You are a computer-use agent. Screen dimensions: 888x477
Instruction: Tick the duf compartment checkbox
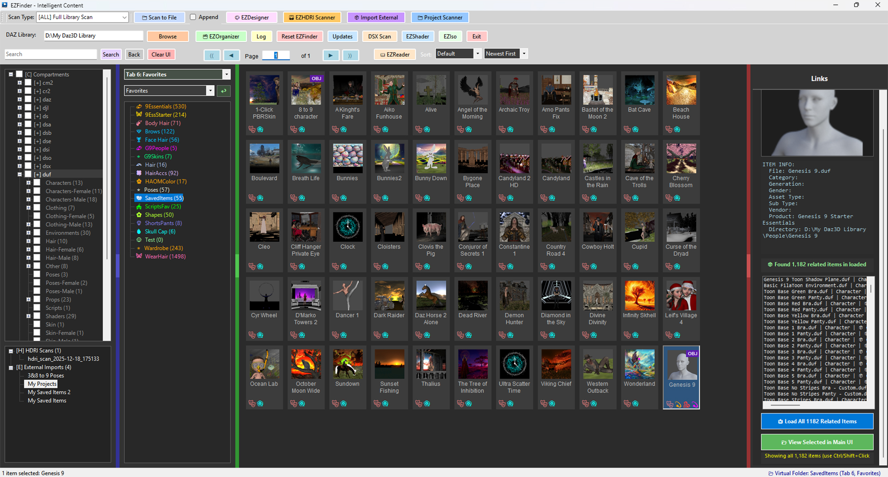[x=28, y=174]
